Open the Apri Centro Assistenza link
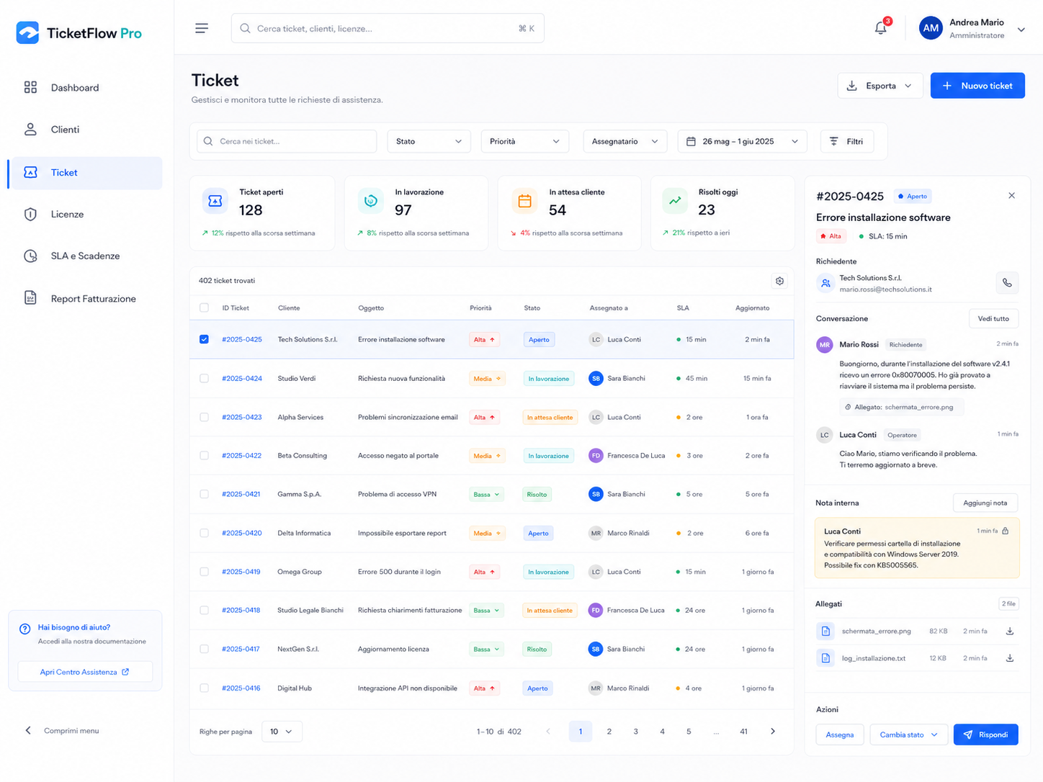 coord(85,672)
